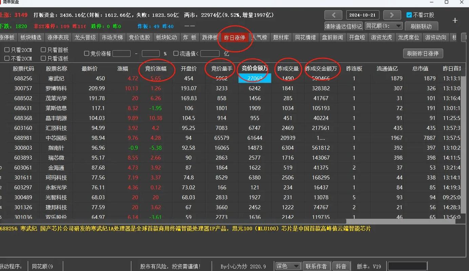Click the 2024-10-21 date field
The width and height of the screenshot is (469, 271).
(363, 15)
